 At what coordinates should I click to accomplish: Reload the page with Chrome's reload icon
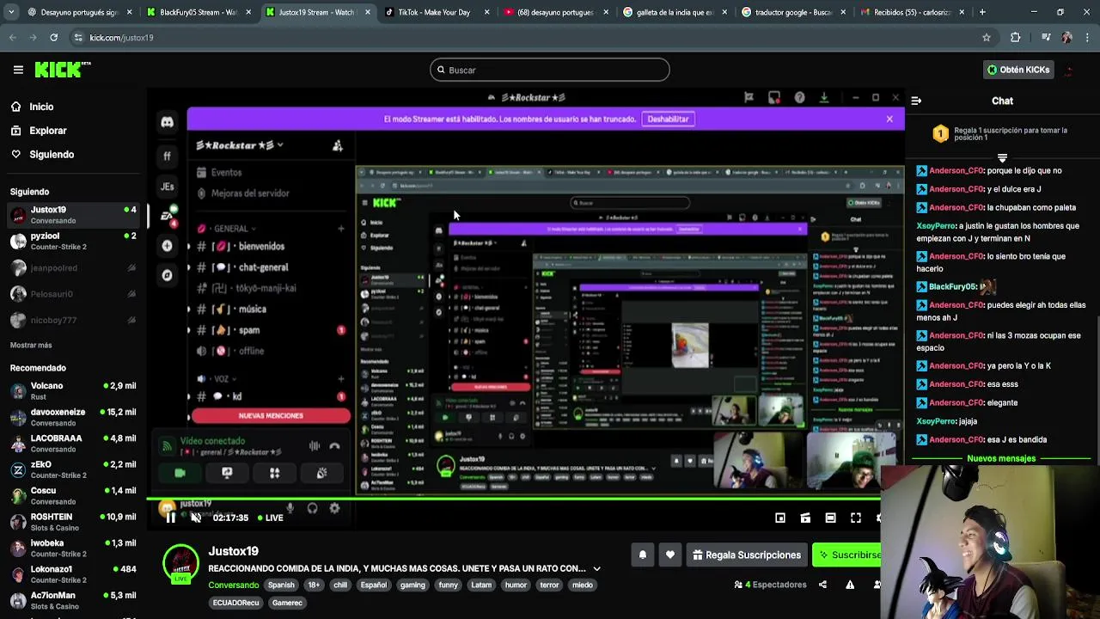point(53,38)
